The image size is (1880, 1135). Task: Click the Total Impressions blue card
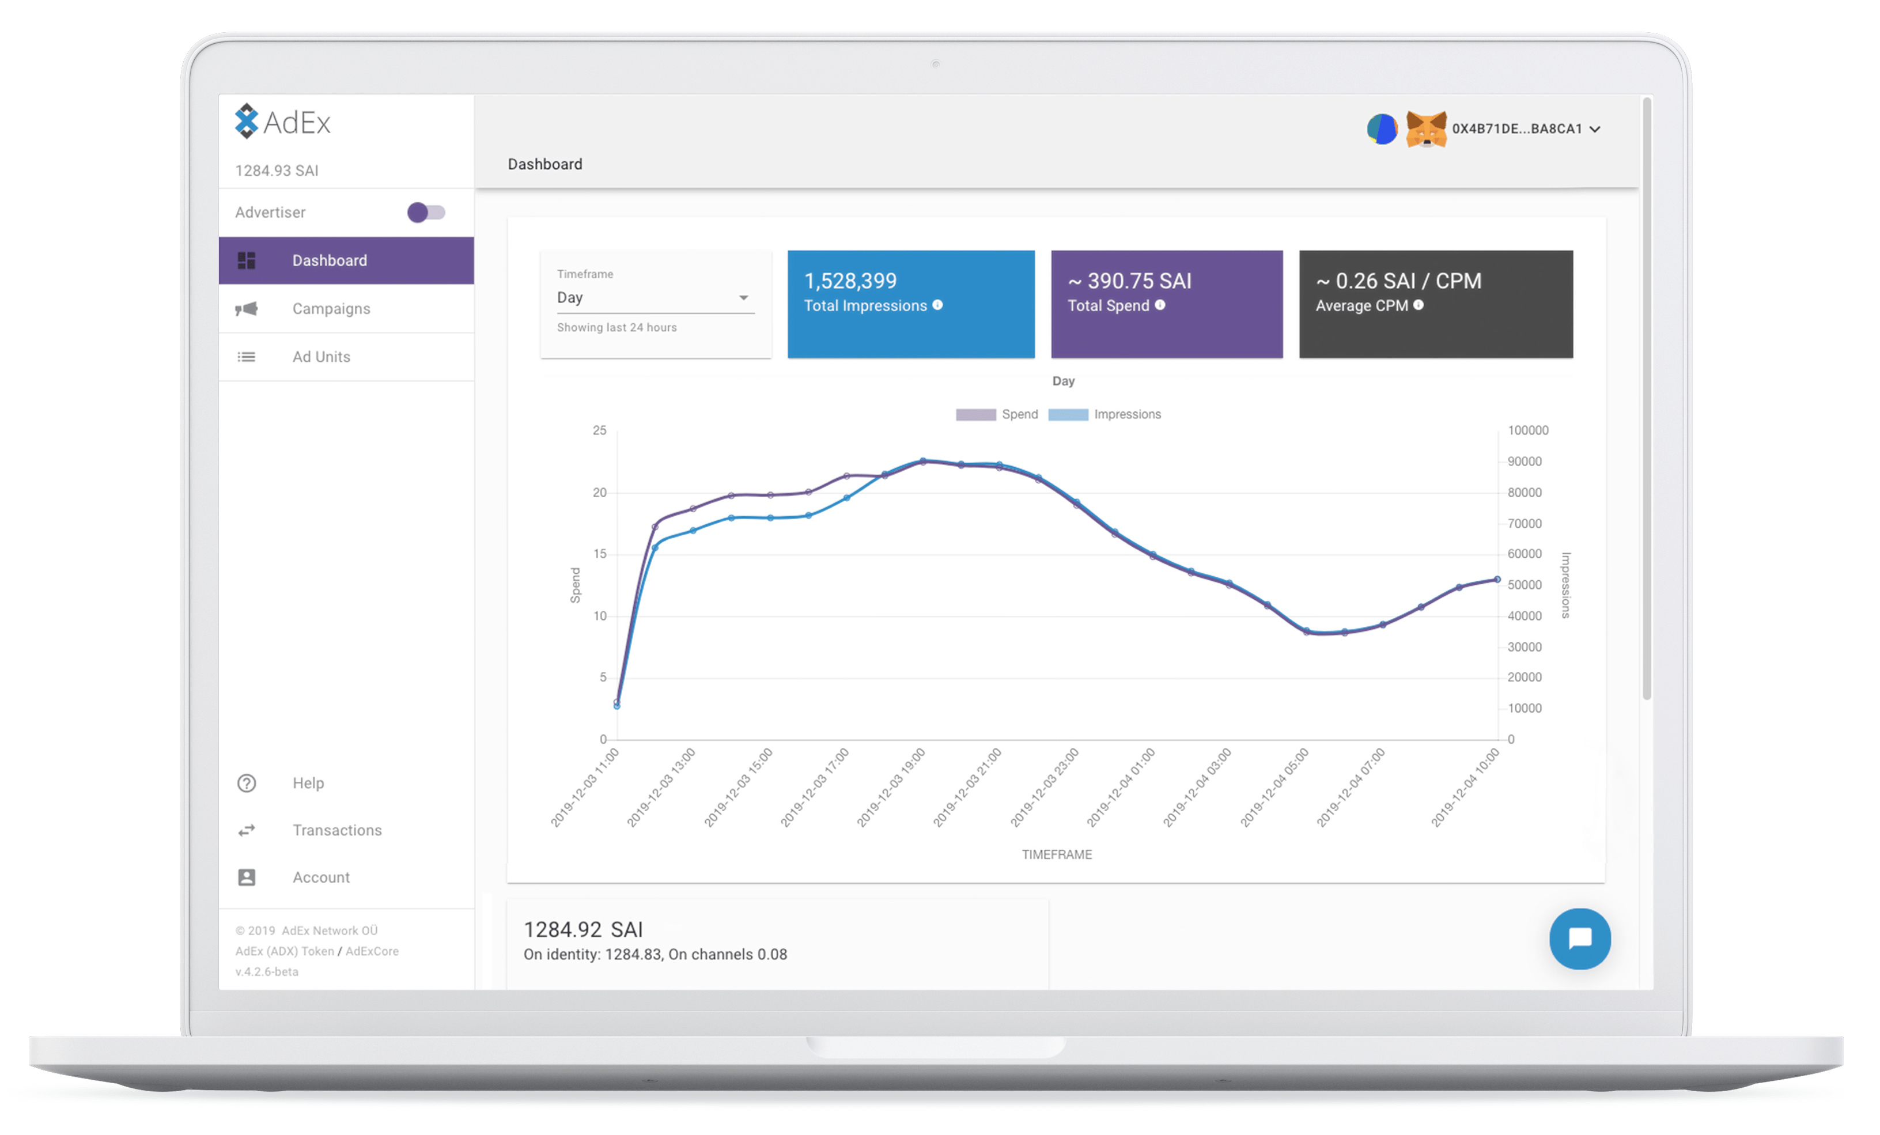911,304
